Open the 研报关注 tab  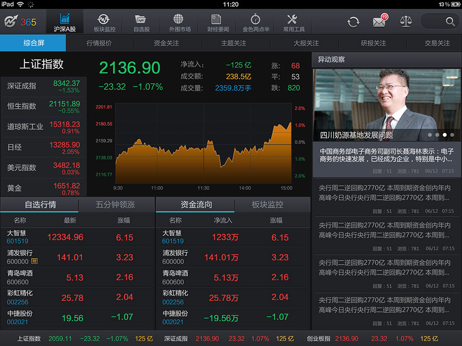click(373, 43)
